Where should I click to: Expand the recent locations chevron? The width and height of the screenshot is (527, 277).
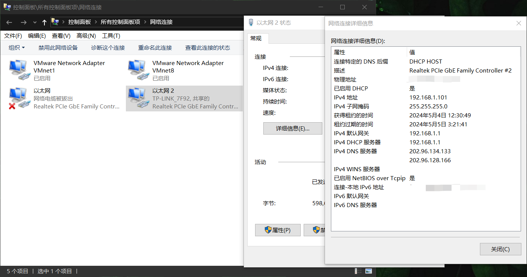coord(35,22)
